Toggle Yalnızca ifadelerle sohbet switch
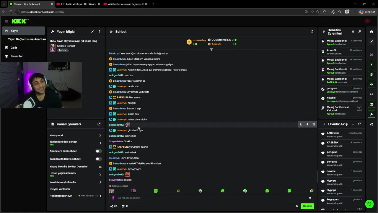This screenshot has height=213, width=378. pos(99,159)
